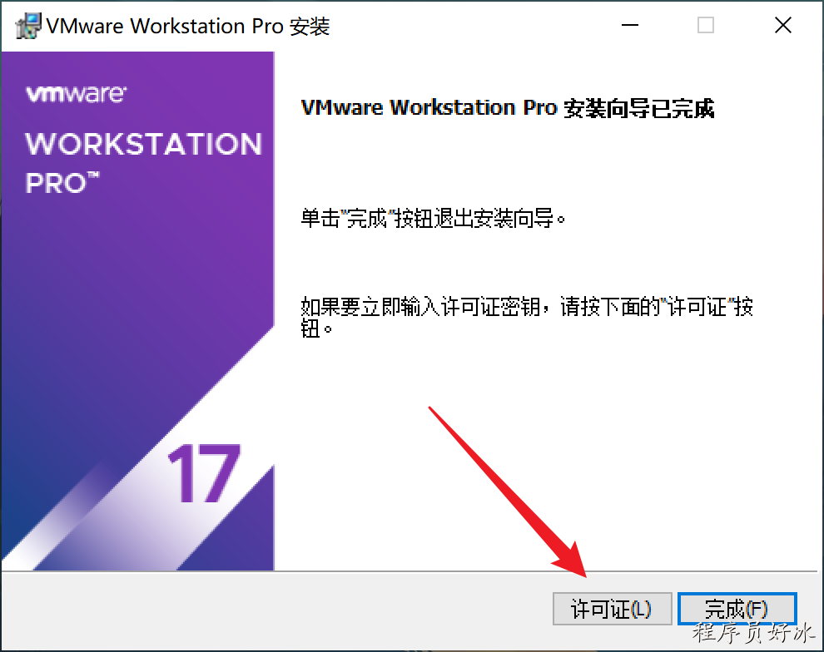Click the window title text VMware Workstation Pro 安装

click(187, 26)
